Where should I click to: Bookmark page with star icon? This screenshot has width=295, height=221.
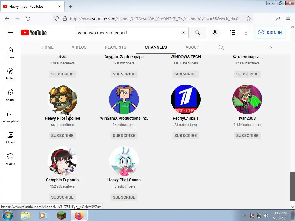249,18
